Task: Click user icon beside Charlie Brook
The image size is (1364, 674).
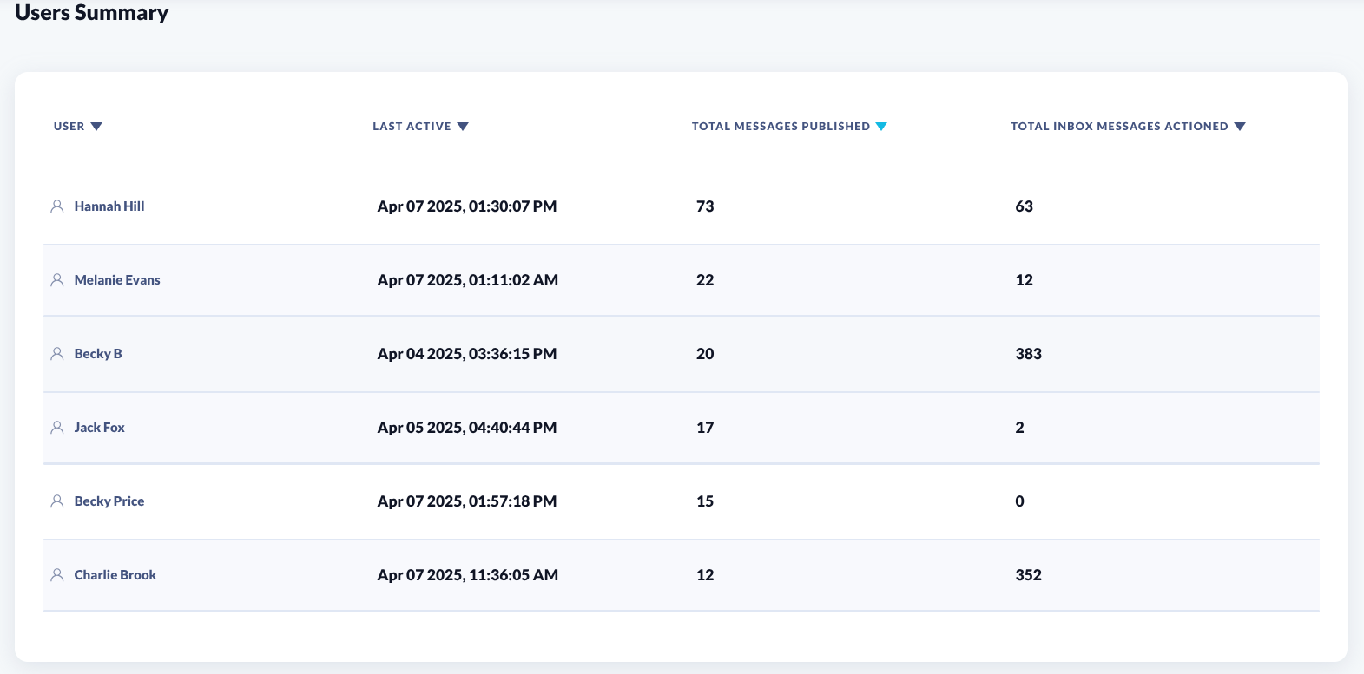Action: tap(57, 575)
